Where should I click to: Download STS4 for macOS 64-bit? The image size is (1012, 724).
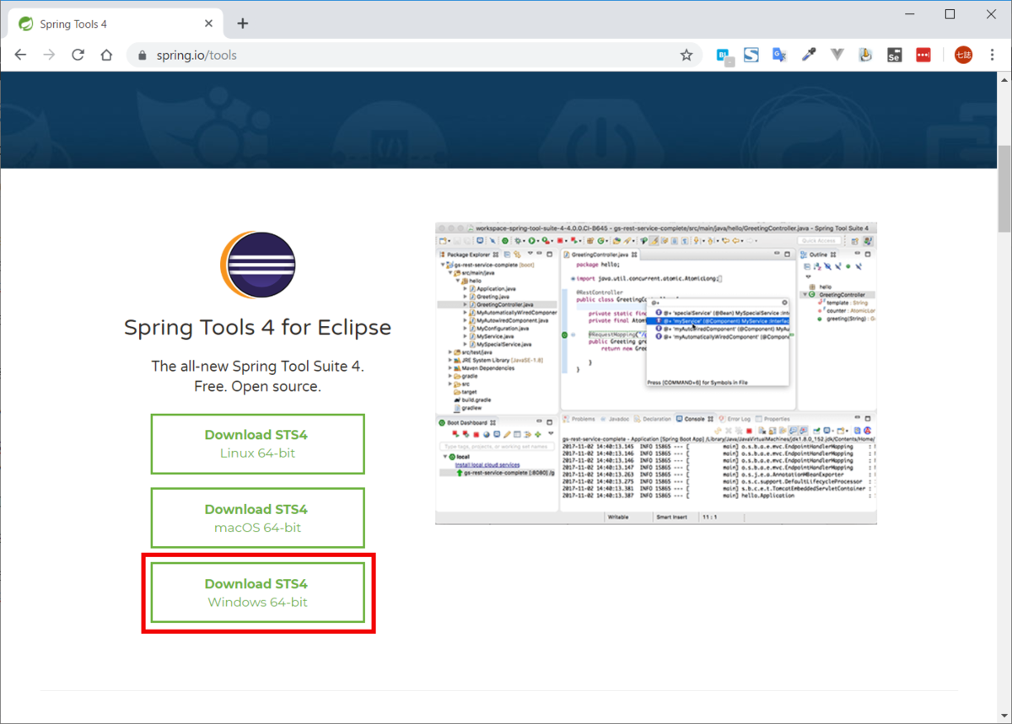(257, 518)
